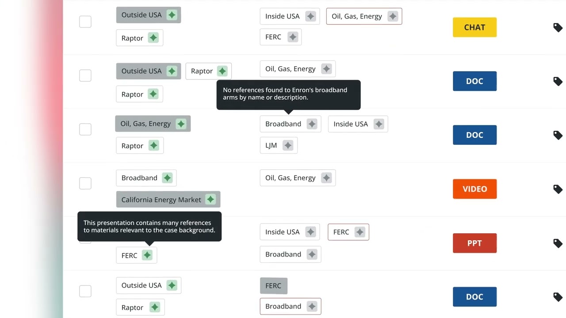Screen dimensions: 566x318
Task: Select the California Energy Market tag
Action: tap(161, 200)
